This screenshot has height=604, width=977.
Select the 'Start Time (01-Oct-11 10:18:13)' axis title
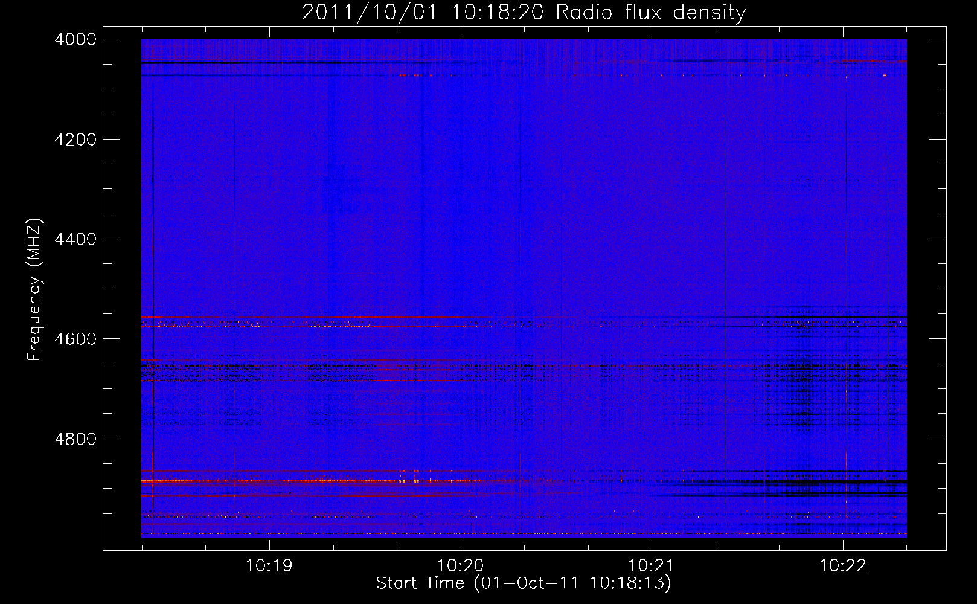(524, 583)
